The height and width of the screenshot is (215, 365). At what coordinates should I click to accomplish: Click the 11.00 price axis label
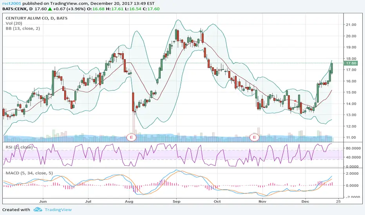click(351, 137)
